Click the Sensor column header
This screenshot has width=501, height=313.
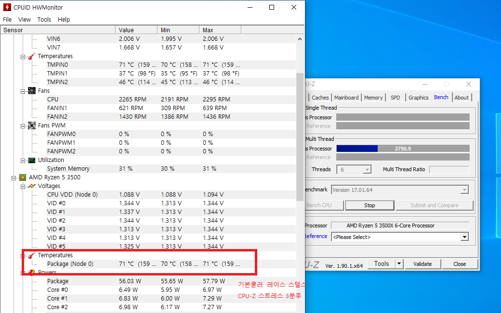tap(58, 30)
